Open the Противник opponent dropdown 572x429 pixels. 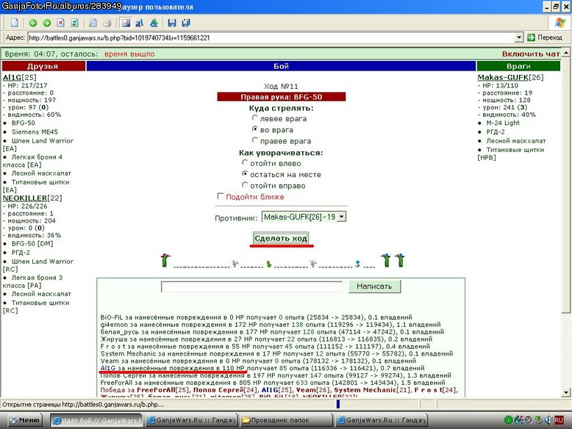click(304, 217)
